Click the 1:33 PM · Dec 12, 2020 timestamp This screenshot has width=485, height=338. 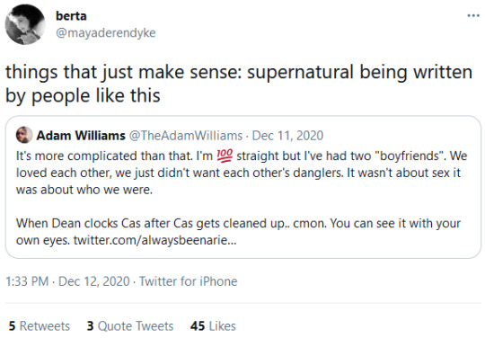pyautogui.click(x=67, y=281)
